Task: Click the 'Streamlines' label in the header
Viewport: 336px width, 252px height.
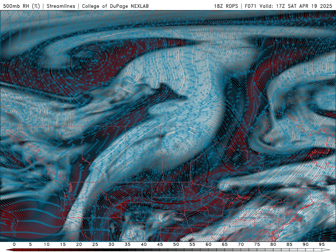Action: click(61, 6)
